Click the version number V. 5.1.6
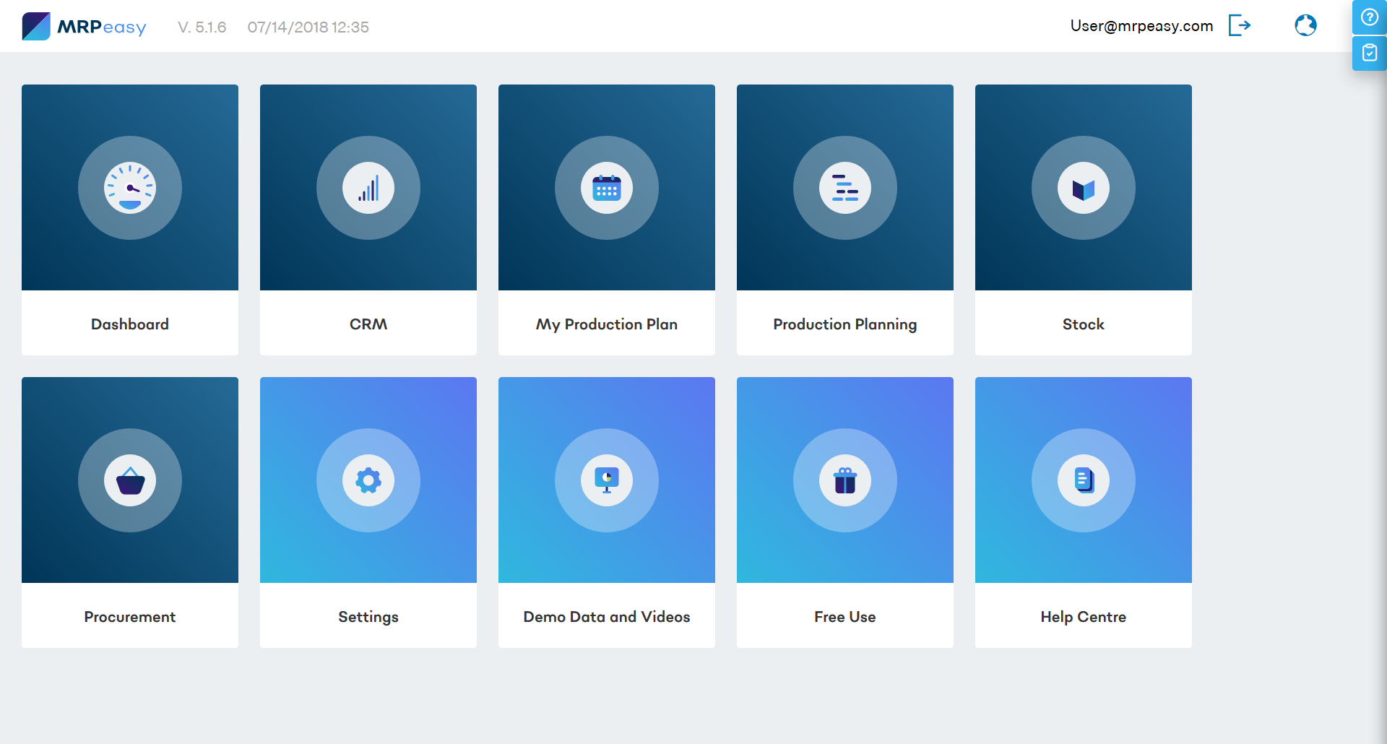This screenshot has height=744, width=1387. coord(201,27)
